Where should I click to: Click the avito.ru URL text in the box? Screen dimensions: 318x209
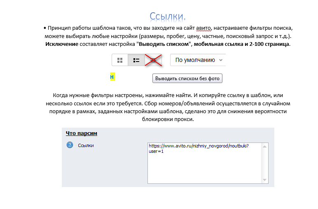[x=199, y=149]
